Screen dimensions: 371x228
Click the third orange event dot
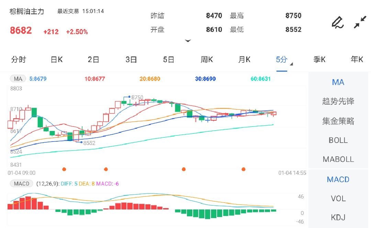point(183,169)
